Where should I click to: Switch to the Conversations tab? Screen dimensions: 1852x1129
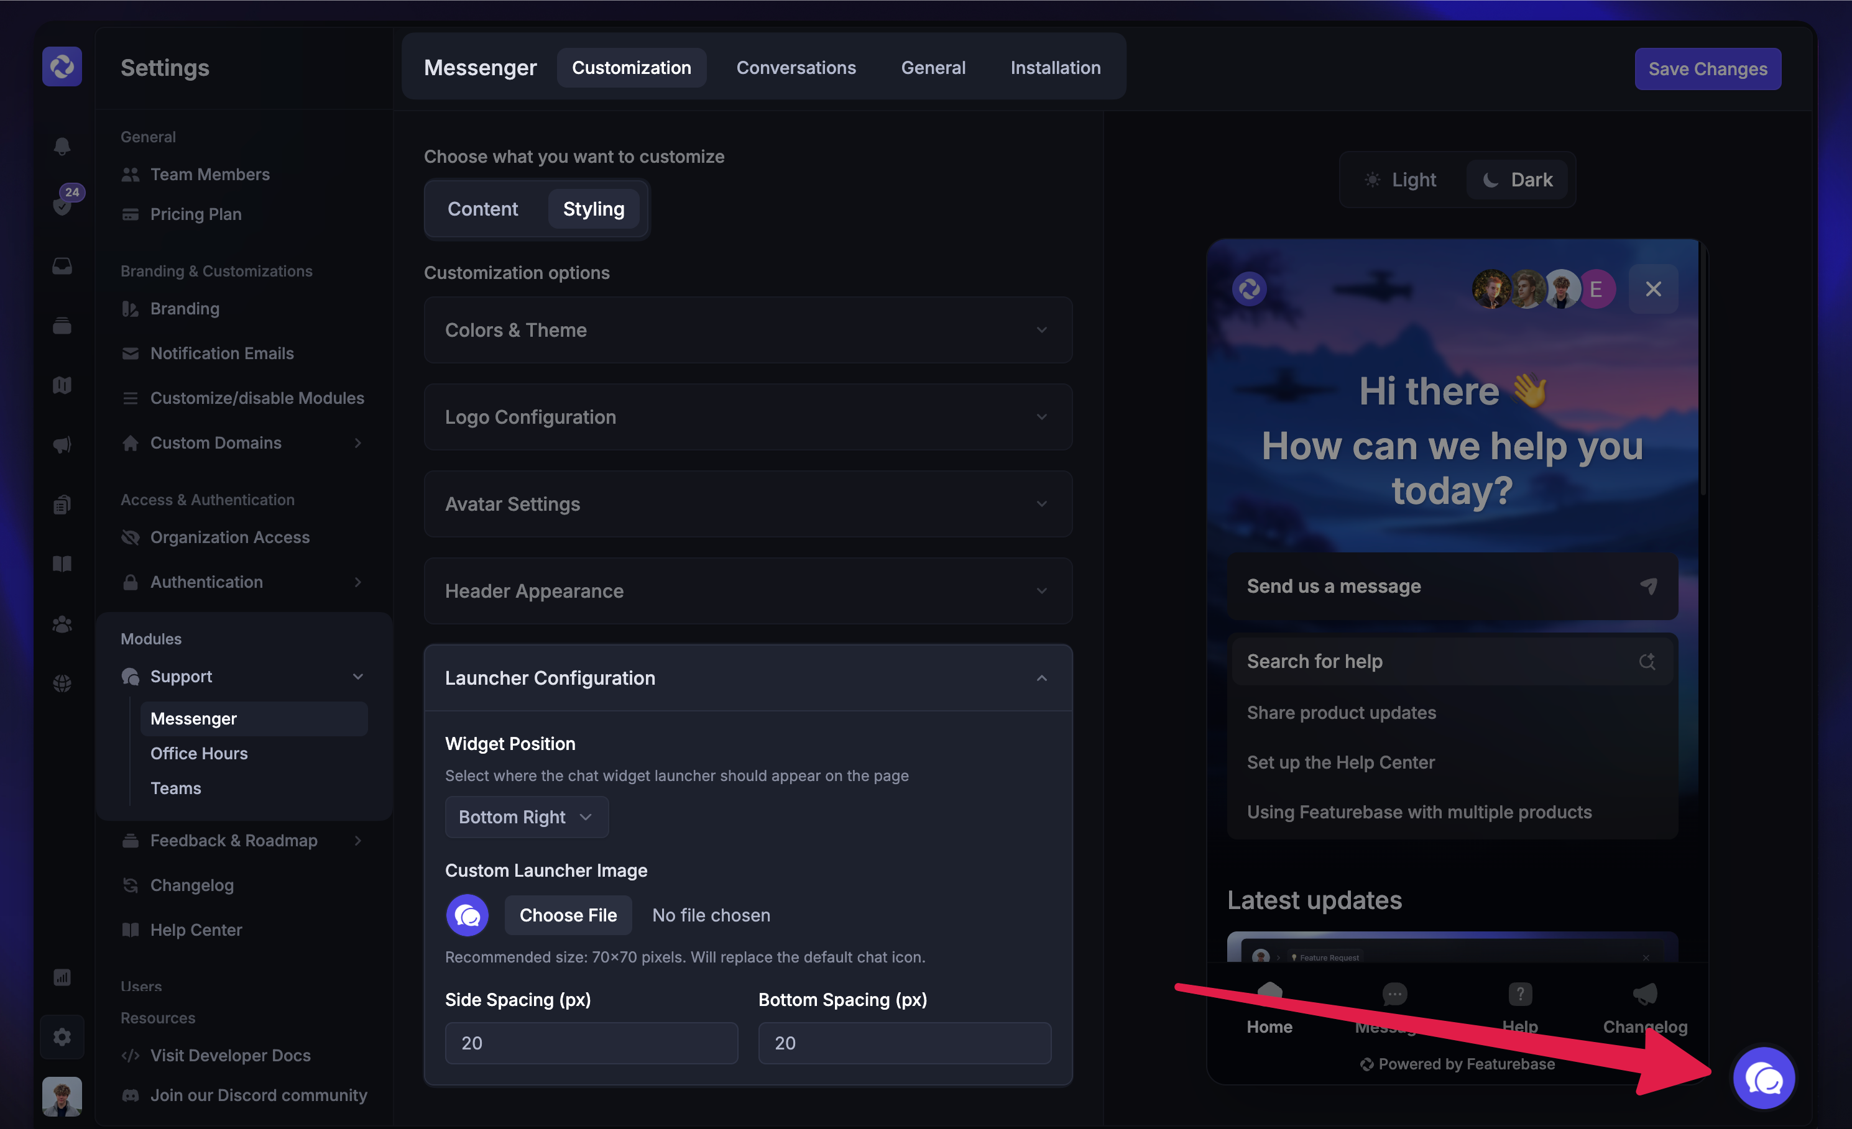(795, 68)
